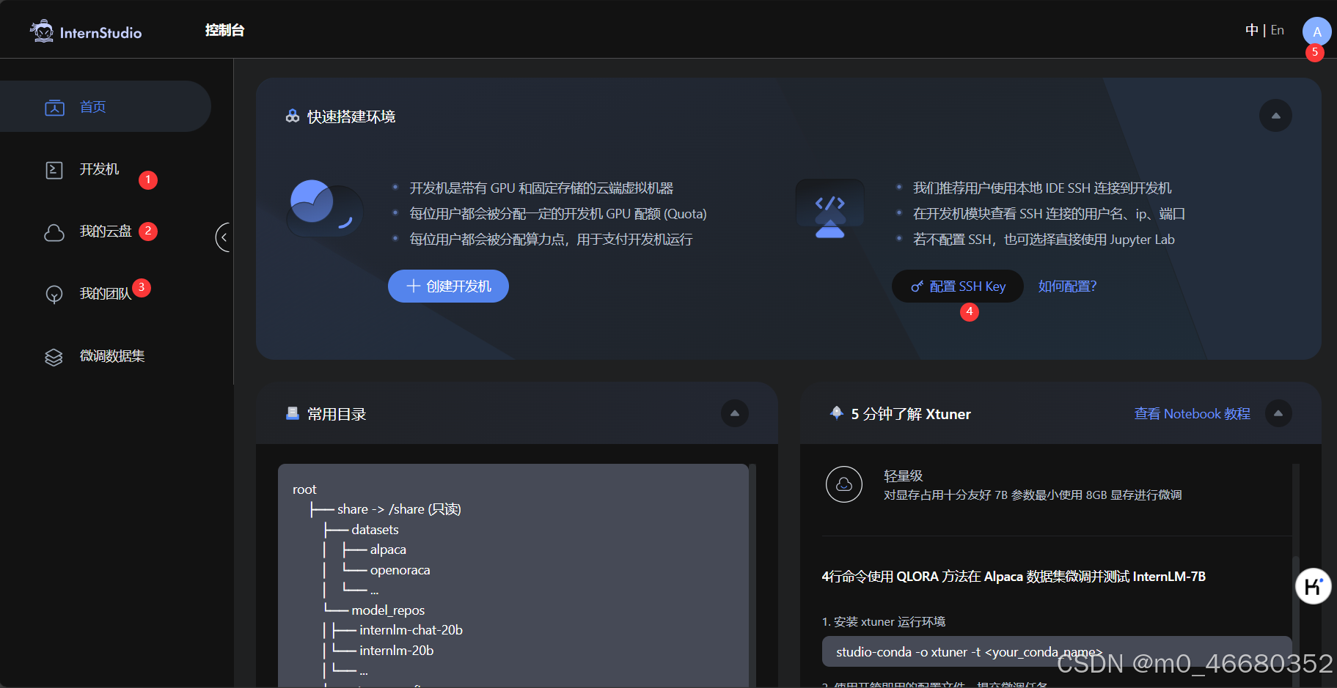The image size is (1337, 688).
Task: Open the 控制台 console tab
Action: (224, 30)
